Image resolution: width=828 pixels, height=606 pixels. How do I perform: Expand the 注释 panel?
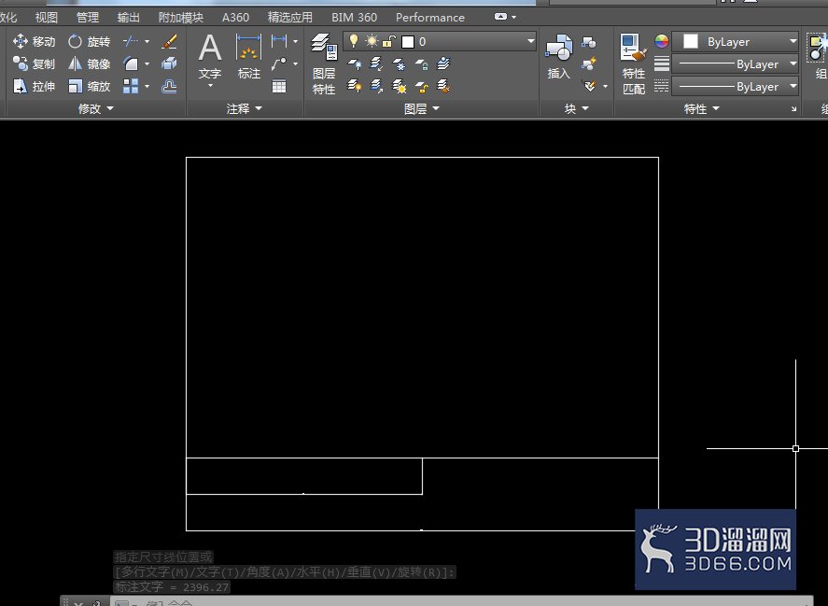[x=244, y=108]
